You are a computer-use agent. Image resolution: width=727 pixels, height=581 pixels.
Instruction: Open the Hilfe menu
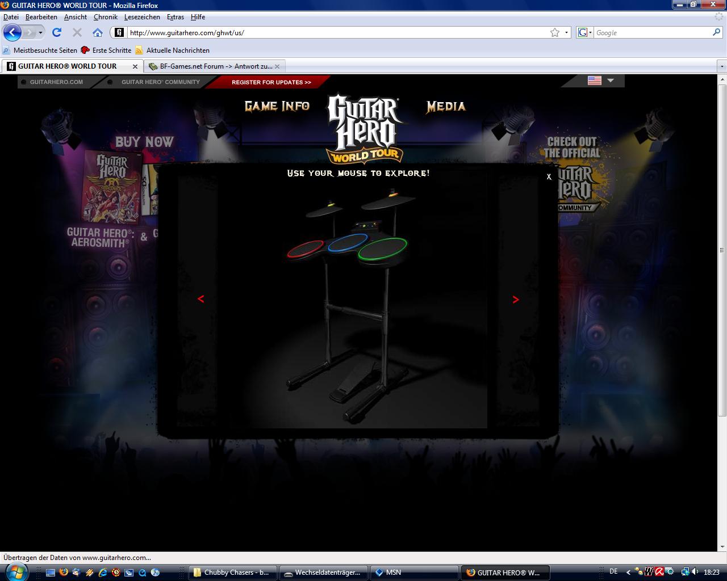(198, 17)
